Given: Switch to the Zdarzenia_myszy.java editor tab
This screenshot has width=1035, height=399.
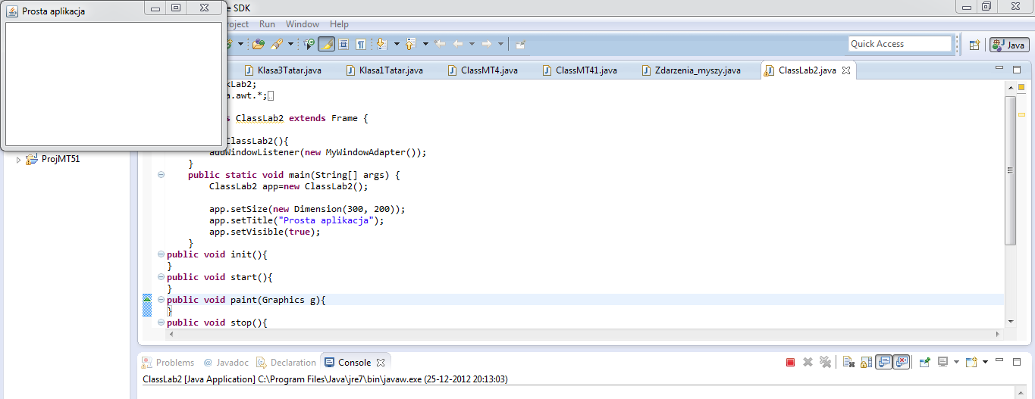Looking at the screenshot, I should (x=697, y=70).
